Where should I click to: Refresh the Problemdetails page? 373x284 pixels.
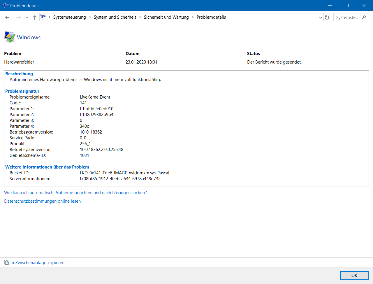pyautogui.click(x=327, y=17)
